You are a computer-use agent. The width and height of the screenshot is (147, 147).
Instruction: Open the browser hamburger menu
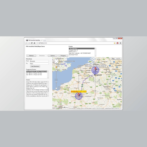coord(121,43)
